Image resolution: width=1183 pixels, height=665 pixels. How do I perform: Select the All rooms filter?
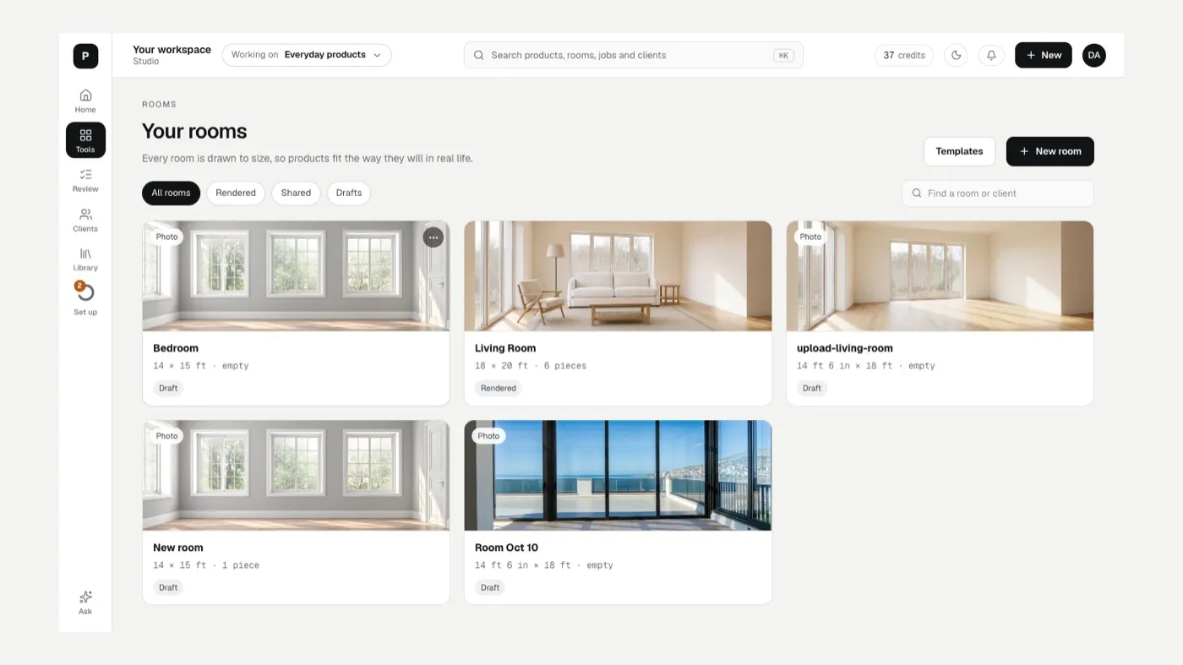click(x=172, y=193)
